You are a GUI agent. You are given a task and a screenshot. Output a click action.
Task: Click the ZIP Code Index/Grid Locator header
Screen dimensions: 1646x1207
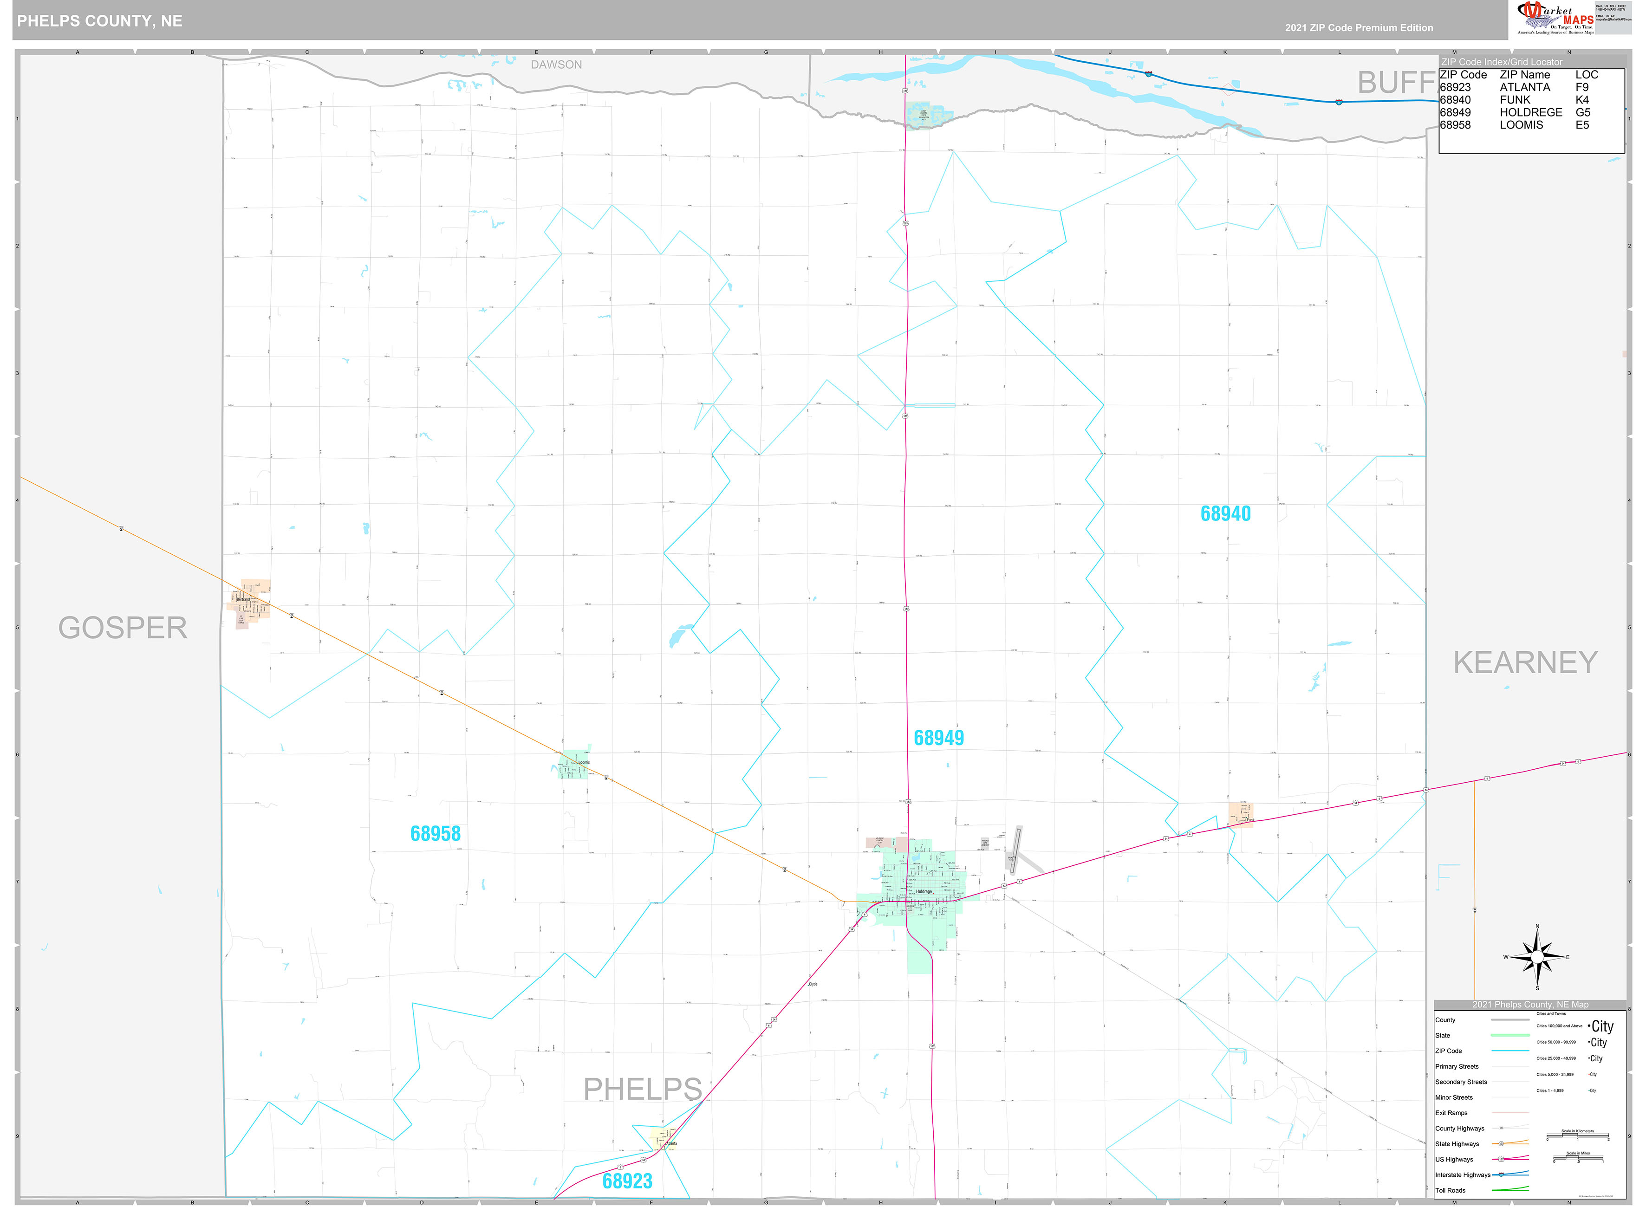(1501, 62)
